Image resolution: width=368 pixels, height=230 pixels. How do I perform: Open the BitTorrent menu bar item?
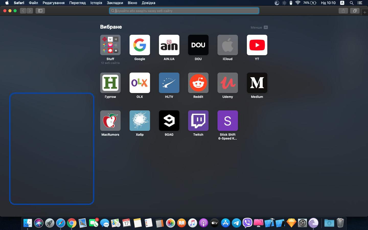(x=277, y=3)
